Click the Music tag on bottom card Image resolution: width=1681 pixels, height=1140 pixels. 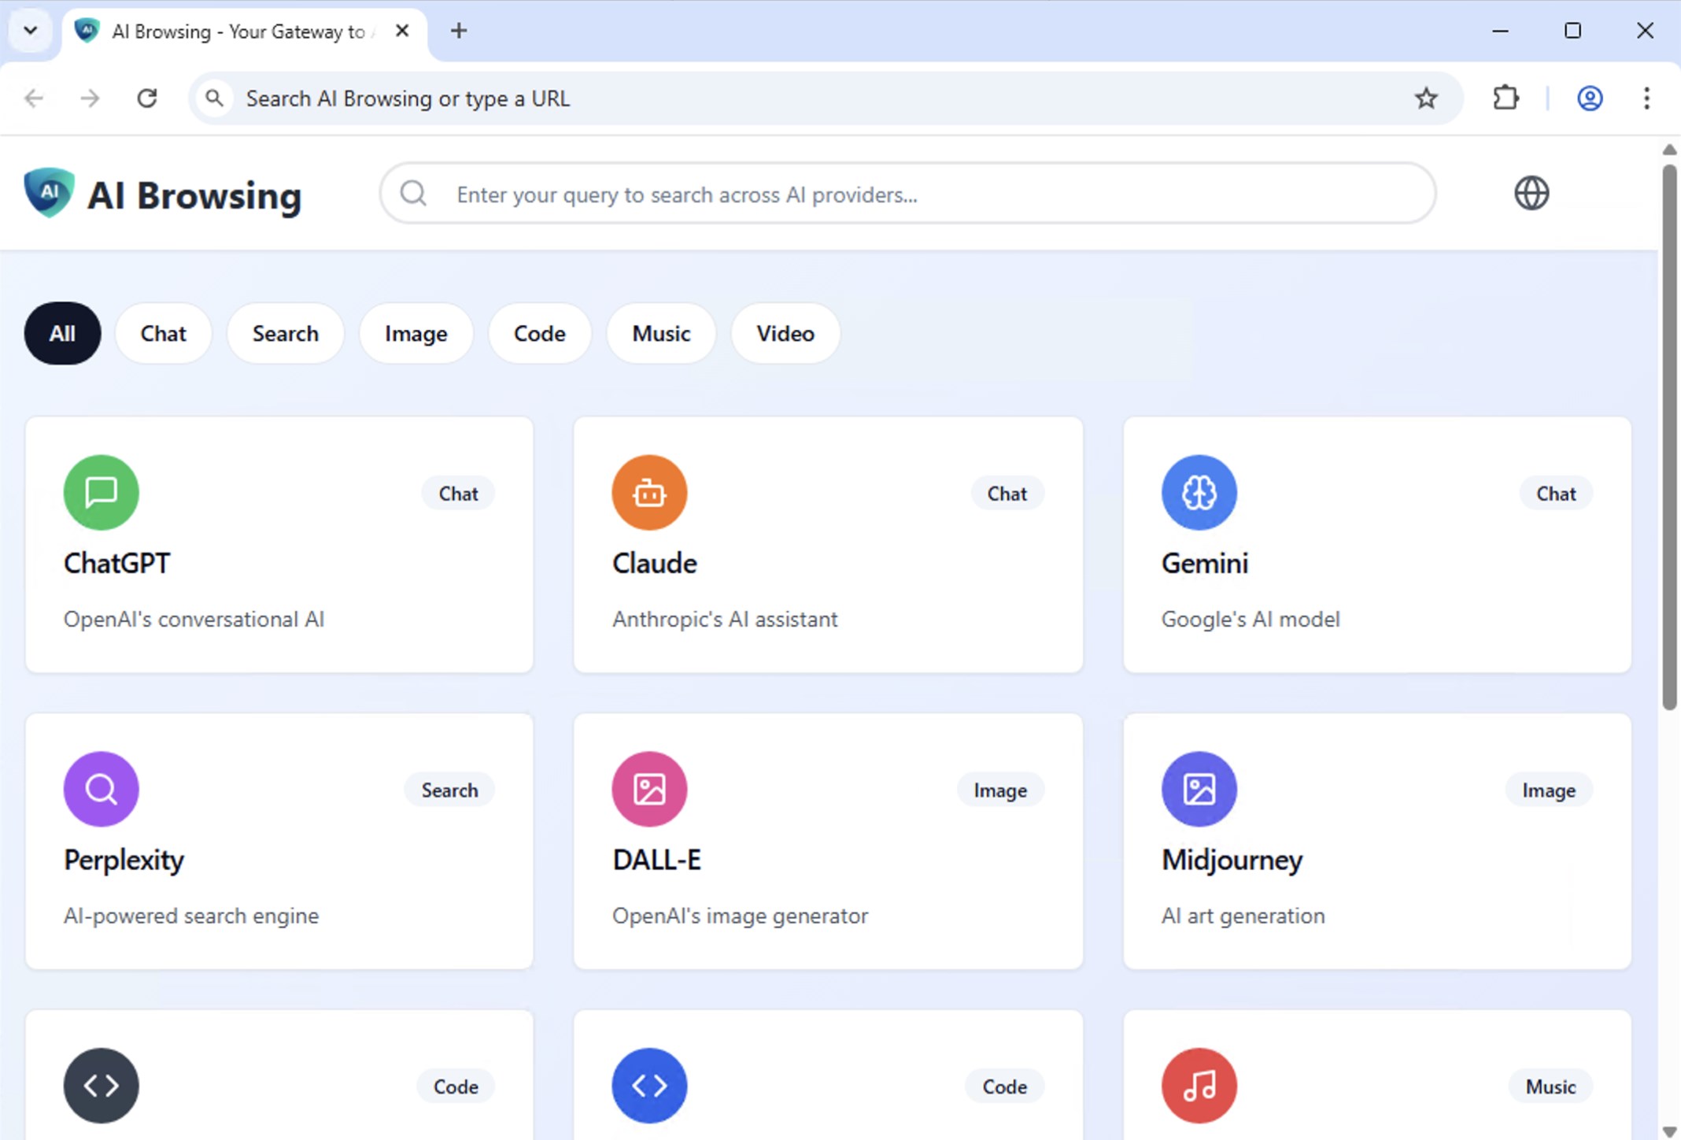coord(1550,1087)
